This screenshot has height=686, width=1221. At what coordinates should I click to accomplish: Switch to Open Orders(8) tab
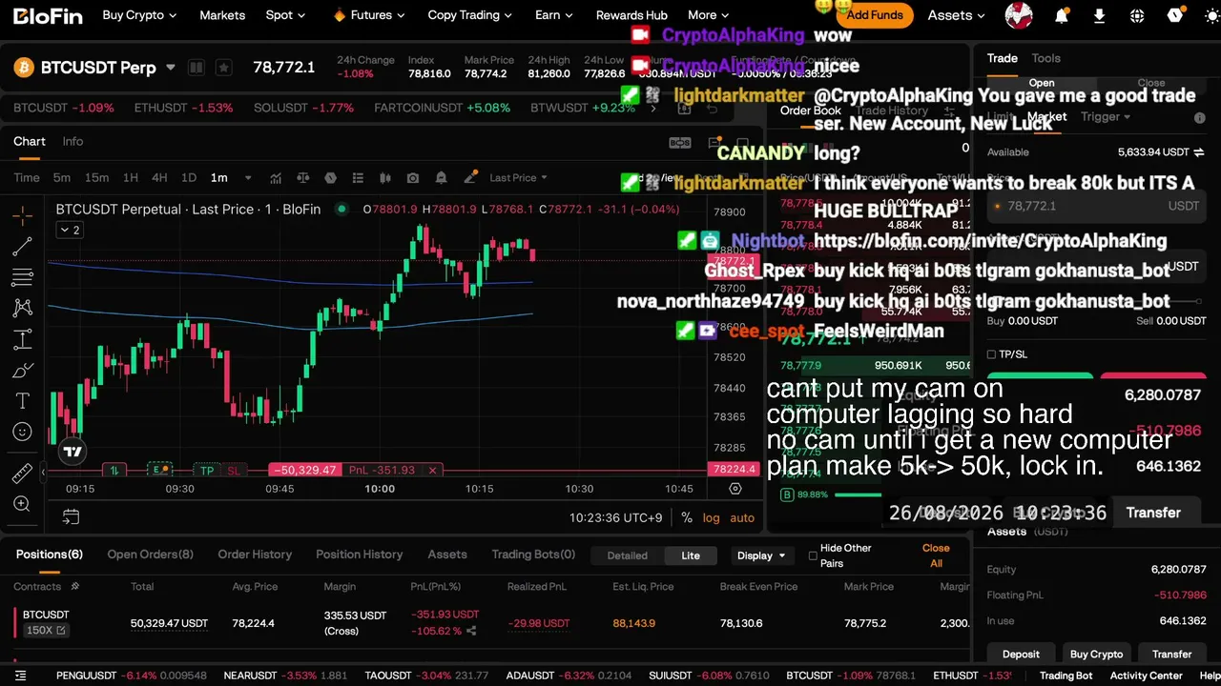[150, 555]
